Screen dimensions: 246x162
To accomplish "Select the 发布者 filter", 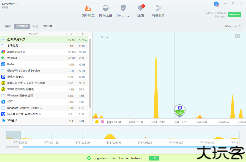I will (48, 26).
